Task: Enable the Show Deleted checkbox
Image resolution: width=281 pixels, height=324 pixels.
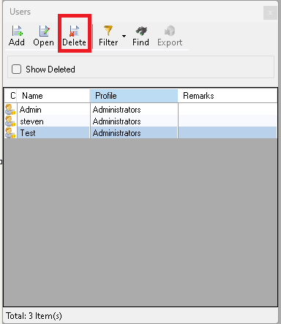Action: [x=17, y=69]
